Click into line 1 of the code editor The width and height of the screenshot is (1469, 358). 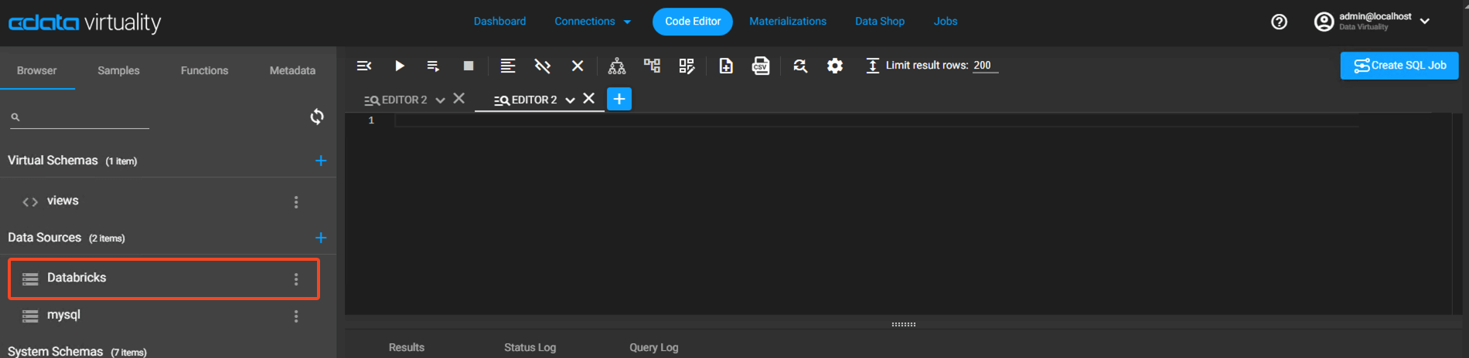876,120
